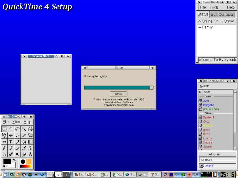This screenshot has height=178, width=238.
Task: Click the Alias column header in Licq
Action: coord(218,92)
